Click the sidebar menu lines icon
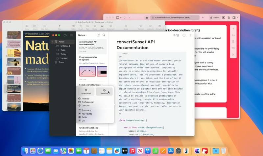 (71, 35)
